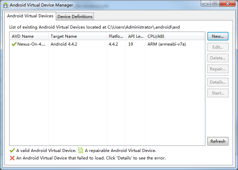Image resolution: width=238 pixels, height=170 pixels.
Task: Click the Platform column header
Action: [x=116, y=36]
